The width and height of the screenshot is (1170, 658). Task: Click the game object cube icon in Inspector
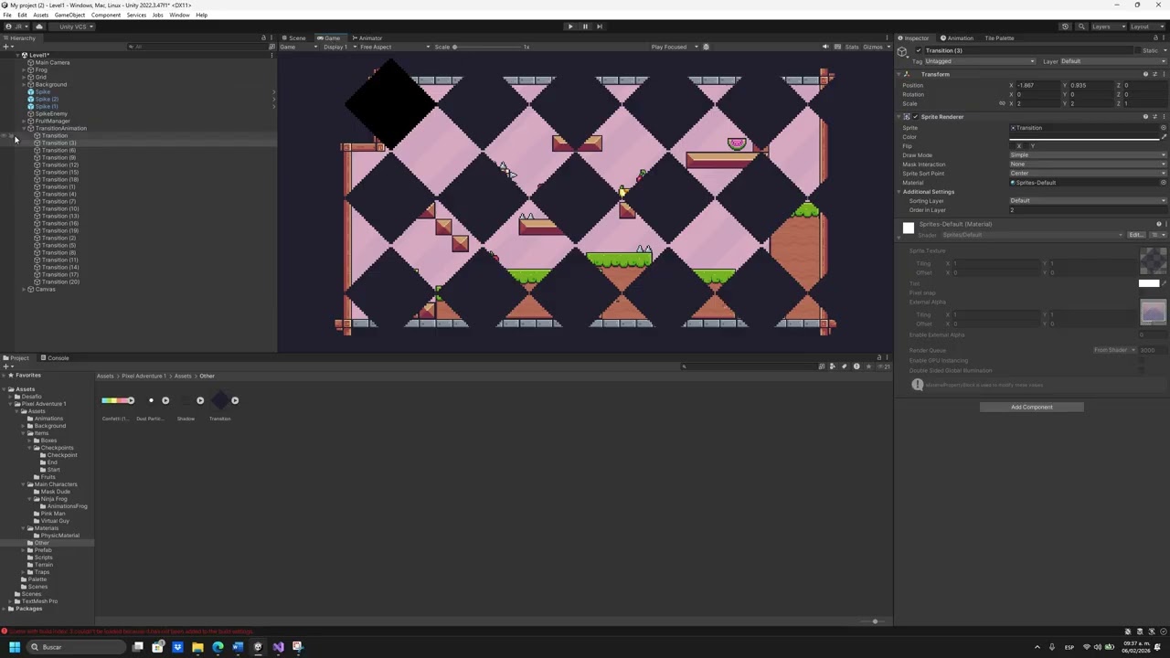(903, 53)
